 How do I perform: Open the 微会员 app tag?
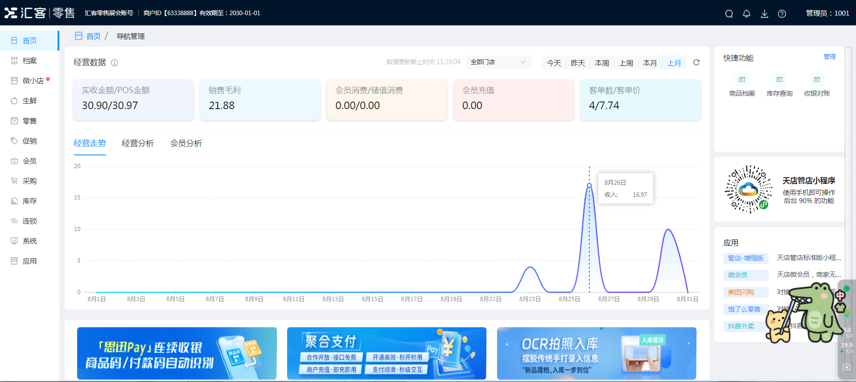[x=746, y=275]
